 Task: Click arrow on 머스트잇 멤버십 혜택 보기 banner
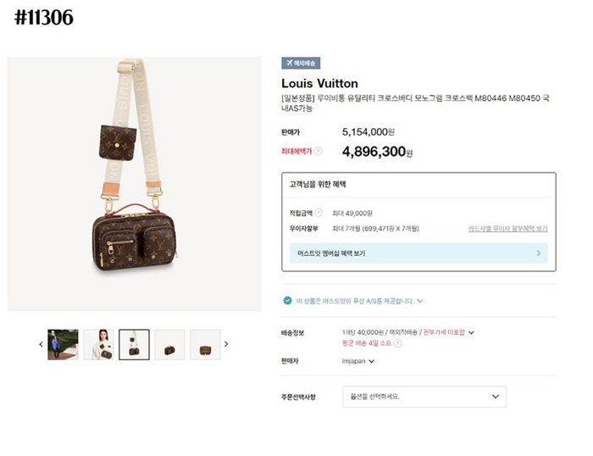click(x=539, y=253)
